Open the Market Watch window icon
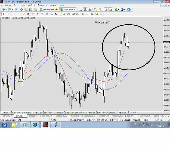Screen dimensions: 170x146 [x=17, y=10]
